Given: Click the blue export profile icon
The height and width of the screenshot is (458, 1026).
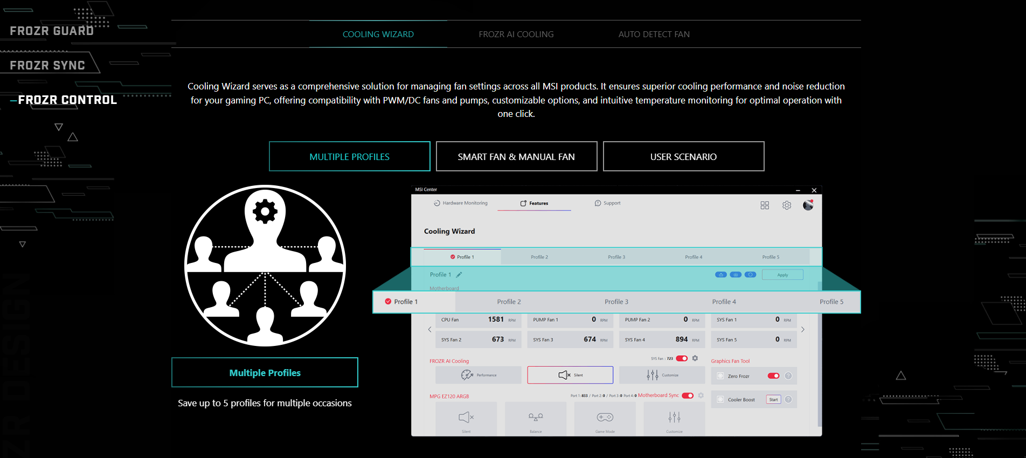Looking at the screenshot, I should pos(720,275).
